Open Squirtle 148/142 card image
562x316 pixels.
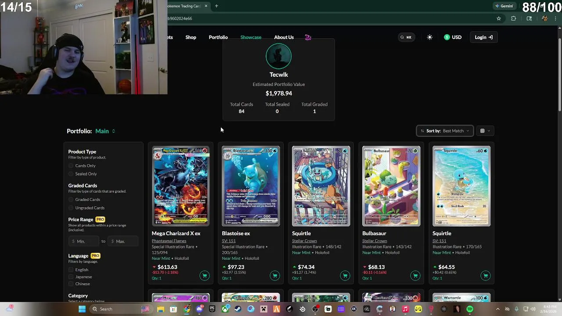[321, 186]
